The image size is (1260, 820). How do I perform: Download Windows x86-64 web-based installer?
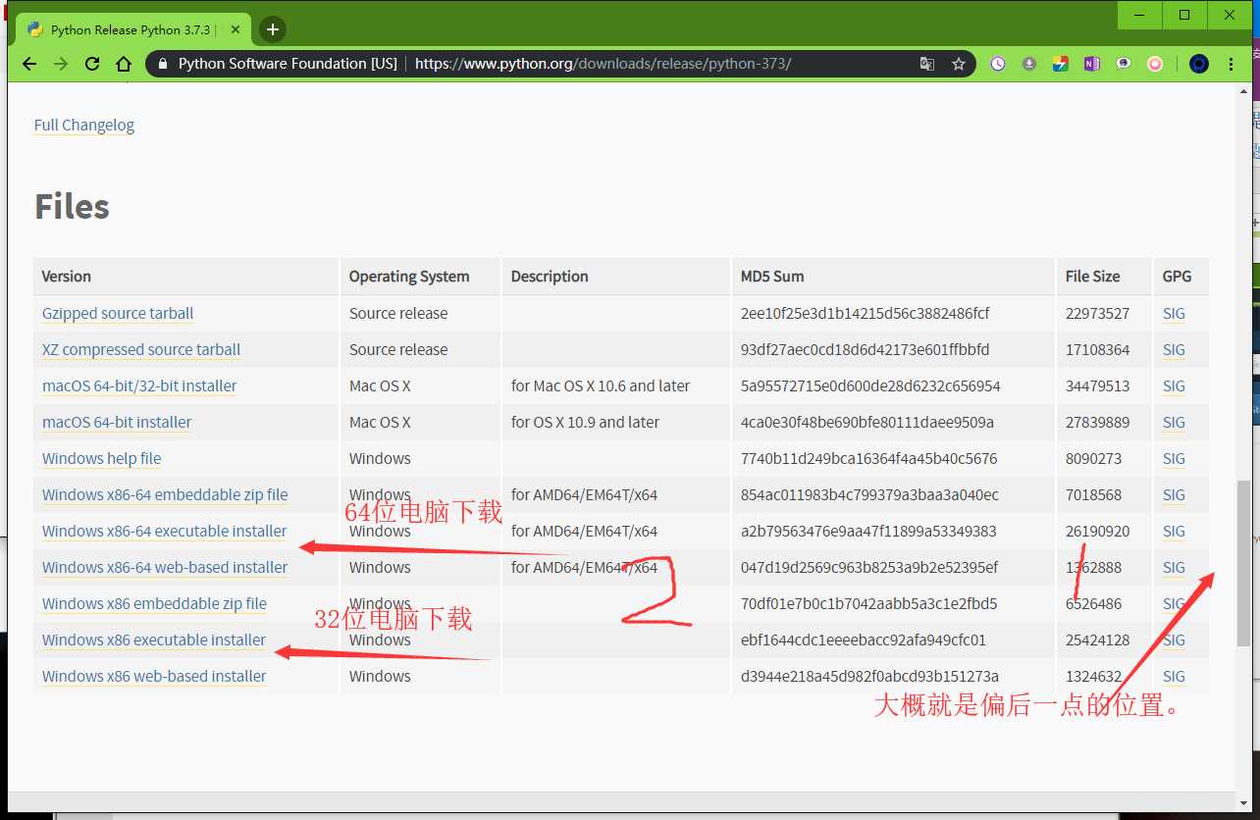coord(165,568)
